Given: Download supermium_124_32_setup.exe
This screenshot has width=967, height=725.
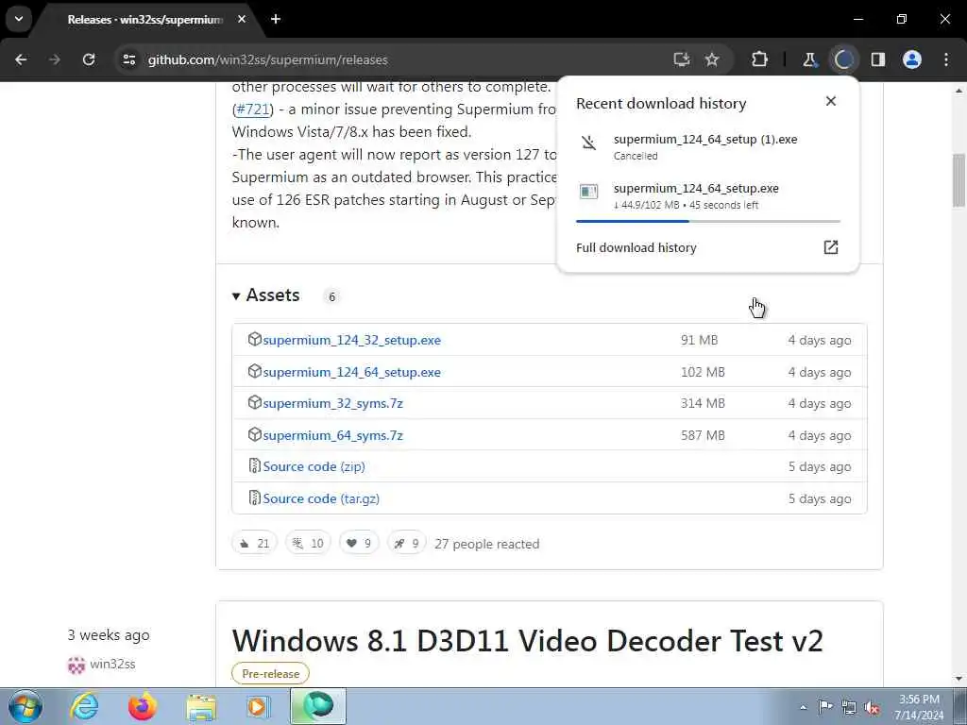Looking at the screenshot, I should [x=351, y=340].
